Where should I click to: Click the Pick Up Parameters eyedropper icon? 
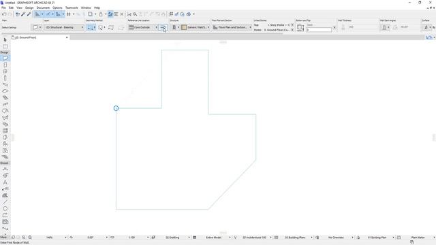(23, 14)
